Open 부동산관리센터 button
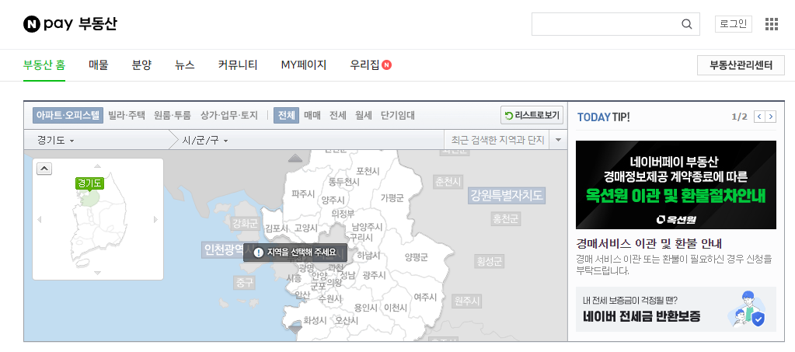The height and width of the screenshot is (352, 795). 741,65
